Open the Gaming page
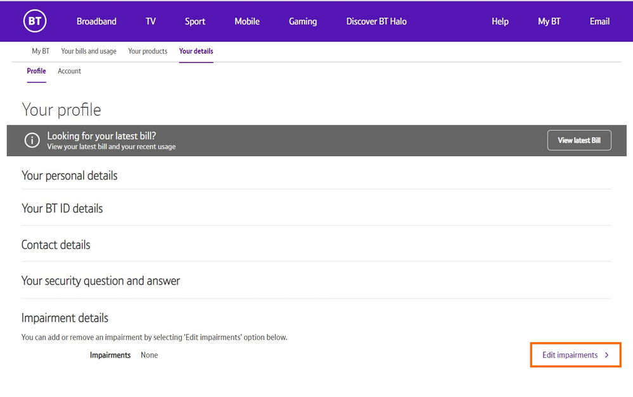 click(302, 21)
